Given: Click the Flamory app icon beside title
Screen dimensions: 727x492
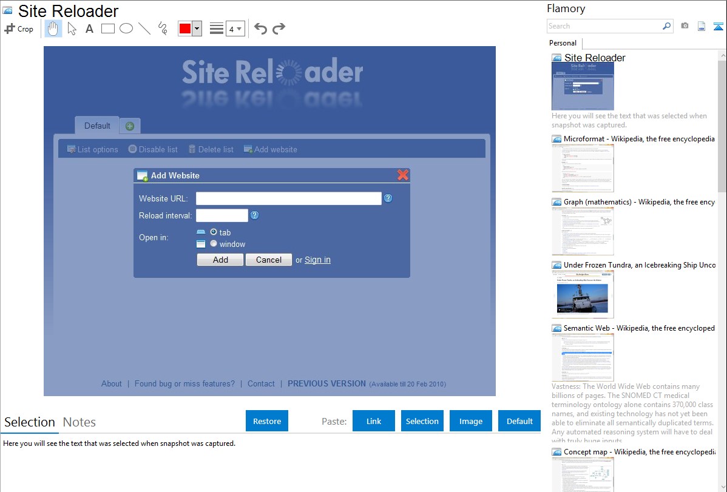Looking at the screenshot, I should click(7, 10).
